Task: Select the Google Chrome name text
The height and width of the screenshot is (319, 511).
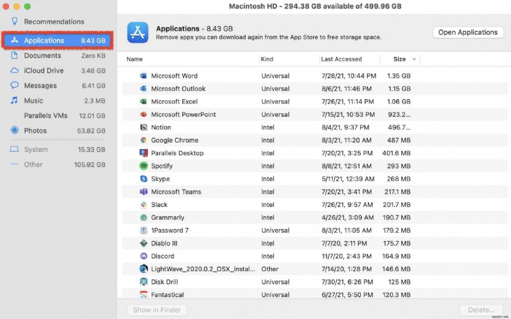Action: click(x=174, y=140)
